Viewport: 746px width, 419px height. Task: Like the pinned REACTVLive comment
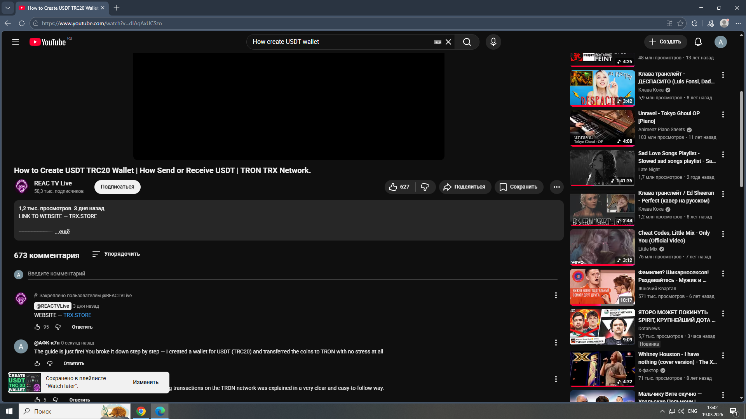tap(37, 327)
